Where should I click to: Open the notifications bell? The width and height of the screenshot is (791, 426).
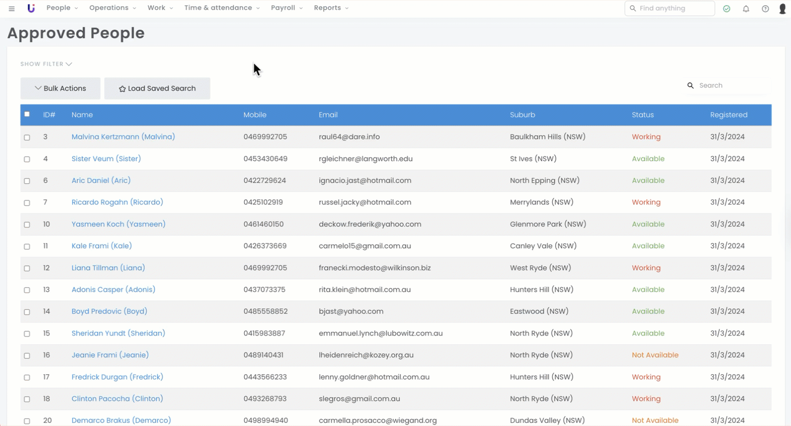pos(746,9)
